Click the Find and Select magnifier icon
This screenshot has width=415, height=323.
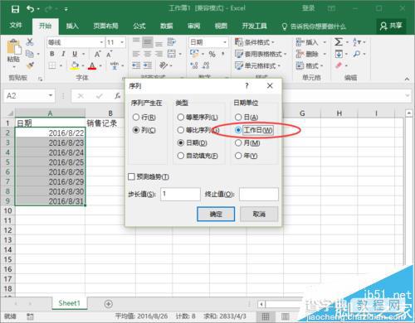click(x=357, y=54)
